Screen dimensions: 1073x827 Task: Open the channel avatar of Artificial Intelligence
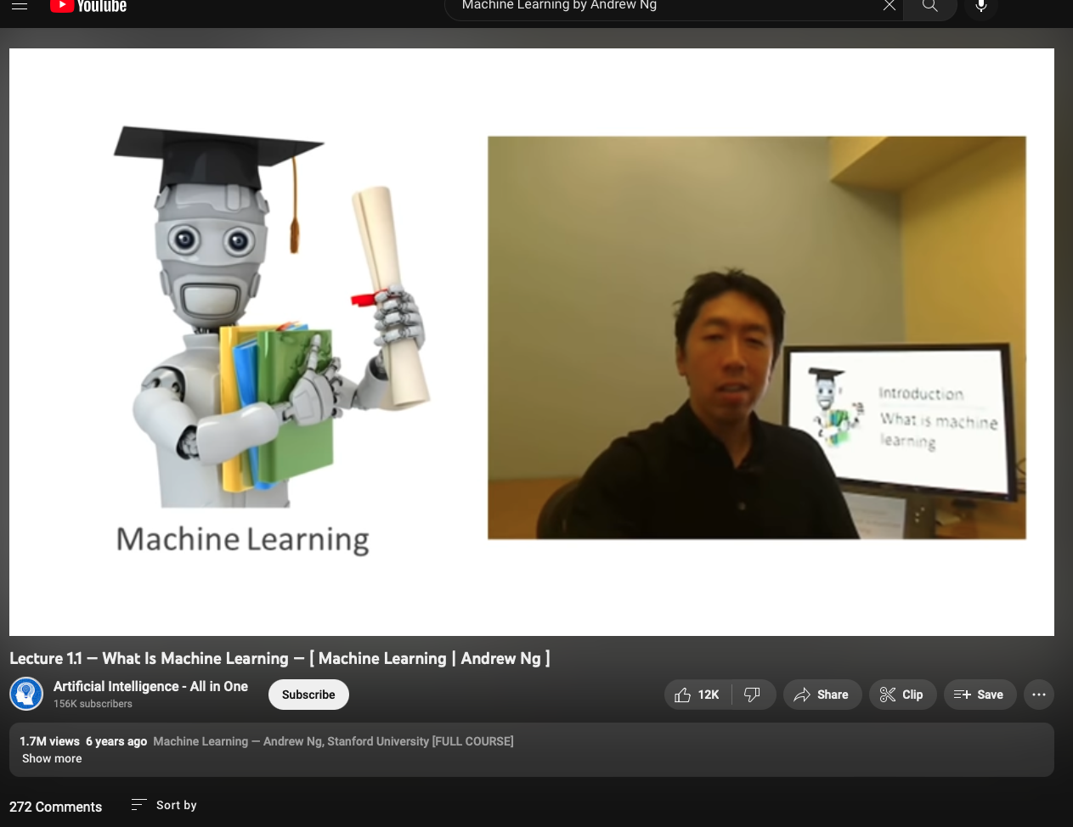[x=26, y=694]
